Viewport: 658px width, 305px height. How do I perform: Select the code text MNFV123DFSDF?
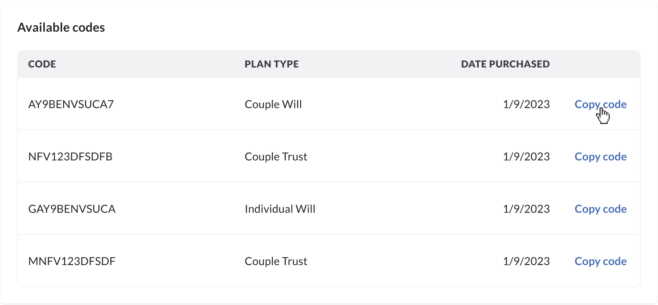(72, 261)
